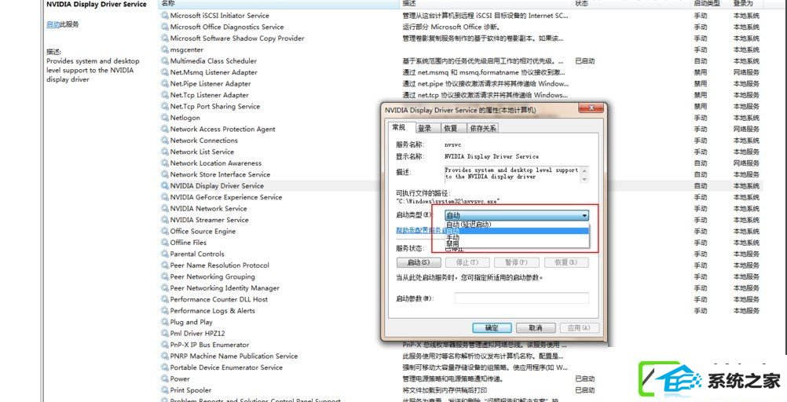The width and height of the screenshot is (787, 402).
Task: Click the Net.Msmq Listener Adapter icon
Action: click(165, 72)
